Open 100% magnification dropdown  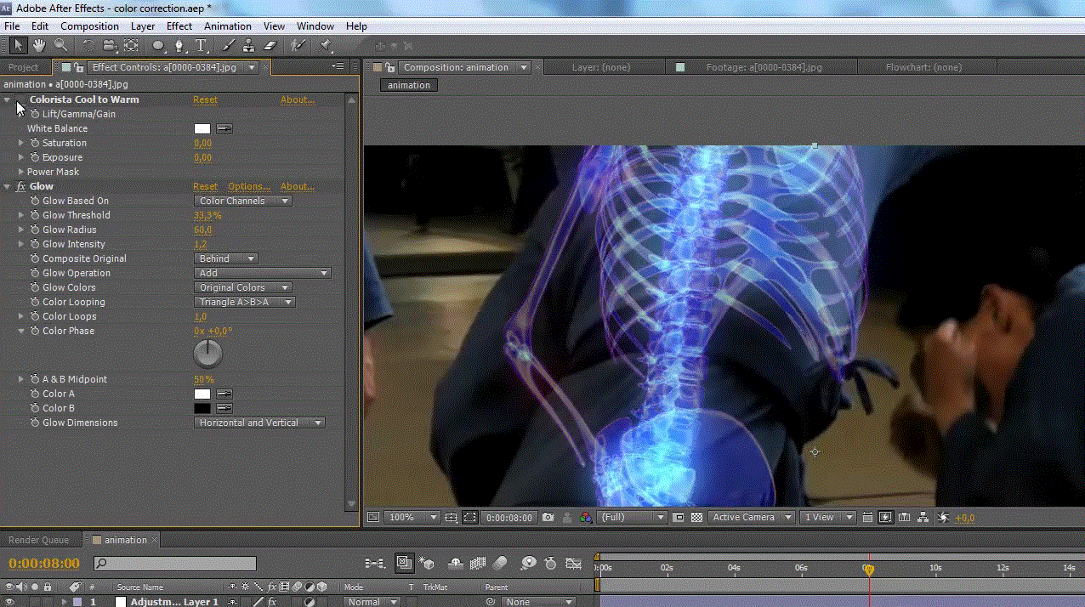pyautogui.click(x=412, y=517)
